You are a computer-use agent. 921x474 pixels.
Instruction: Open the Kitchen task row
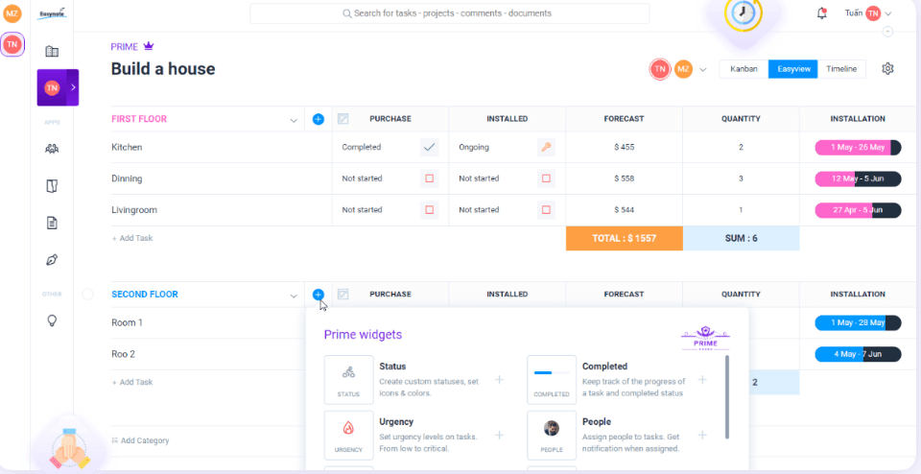[127, 148]
